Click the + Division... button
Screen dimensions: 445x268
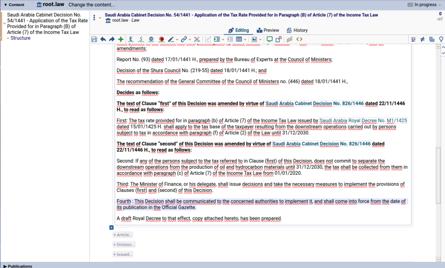coord(123,245)
